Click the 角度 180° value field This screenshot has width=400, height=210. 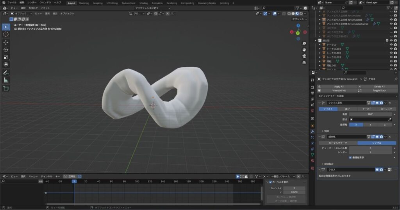[370, 114]
